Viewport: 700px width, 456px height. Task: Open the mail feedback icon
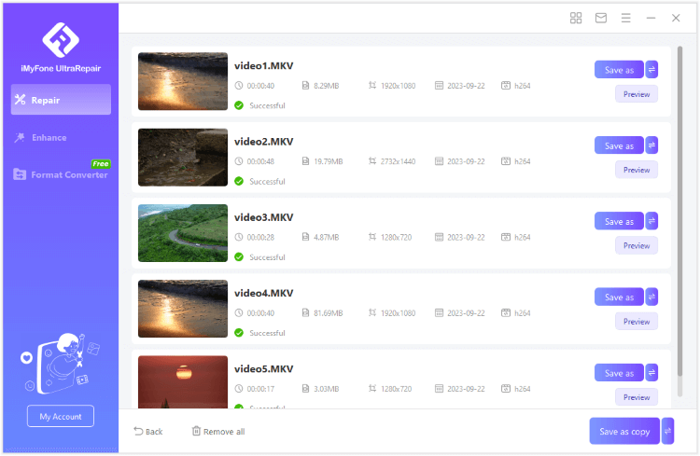pyautogui.click(x=601, y=18)
